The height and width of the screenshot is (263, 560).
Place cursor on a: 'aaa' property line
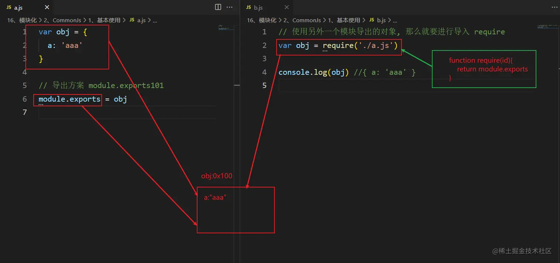pyautogui.click(x=65, y=46)
